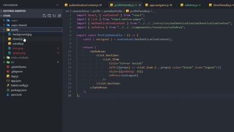Open the .gitattributes file

[x=19, y=67]
